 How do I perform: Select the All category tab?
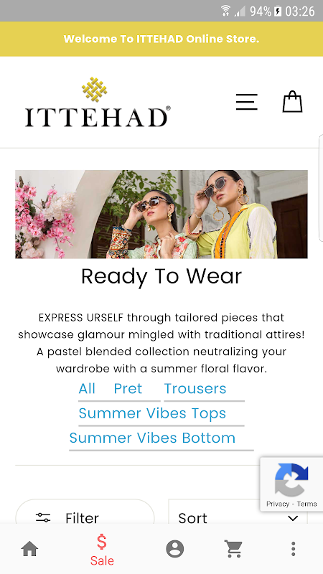click(x=87, y=388)
